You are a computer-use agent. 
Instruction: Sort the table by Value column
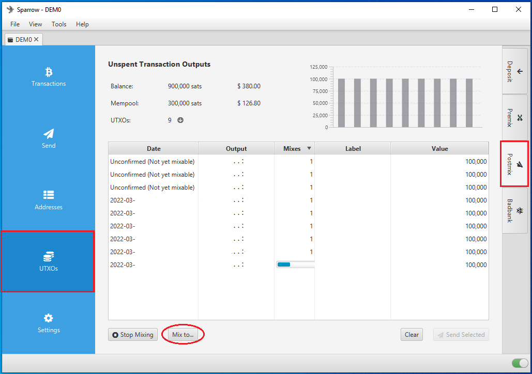coord(439,148)
